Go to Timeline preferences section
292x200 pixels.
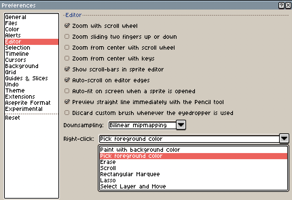pyautogui.click(x=17, y=54)
